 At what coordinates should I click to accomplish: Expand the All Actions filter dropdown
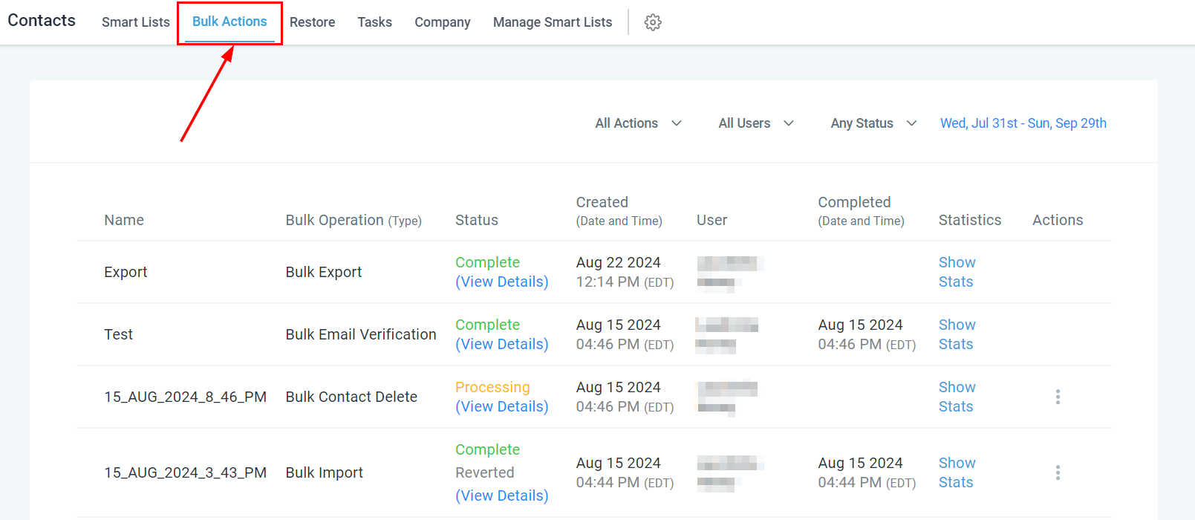coord(638,123)
